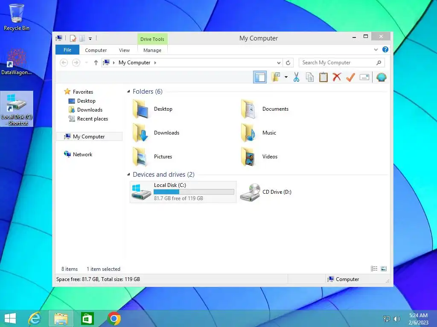The image size is (437, 327).
Task: Select My Computer in the navigation pane
Action: click(x=89, y=137)
